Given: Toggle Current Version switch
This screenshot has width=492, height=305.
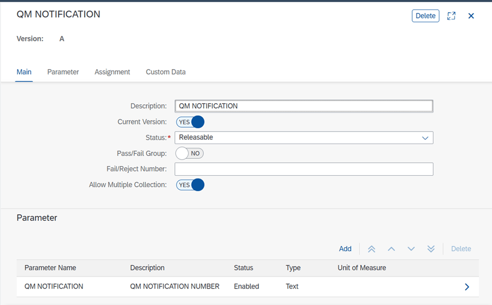Looking at the screenshot, I should [190, 122].
